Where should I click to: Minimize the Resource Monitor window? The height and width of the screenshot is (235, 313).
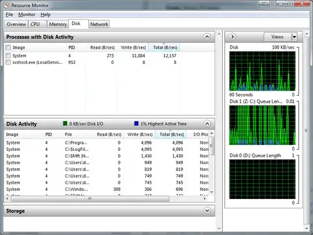coord(281,3)
